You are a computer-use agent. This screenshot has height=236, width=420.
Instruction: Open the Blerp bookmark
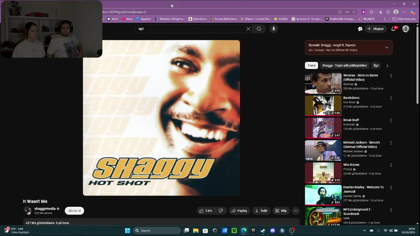(127, 19)
